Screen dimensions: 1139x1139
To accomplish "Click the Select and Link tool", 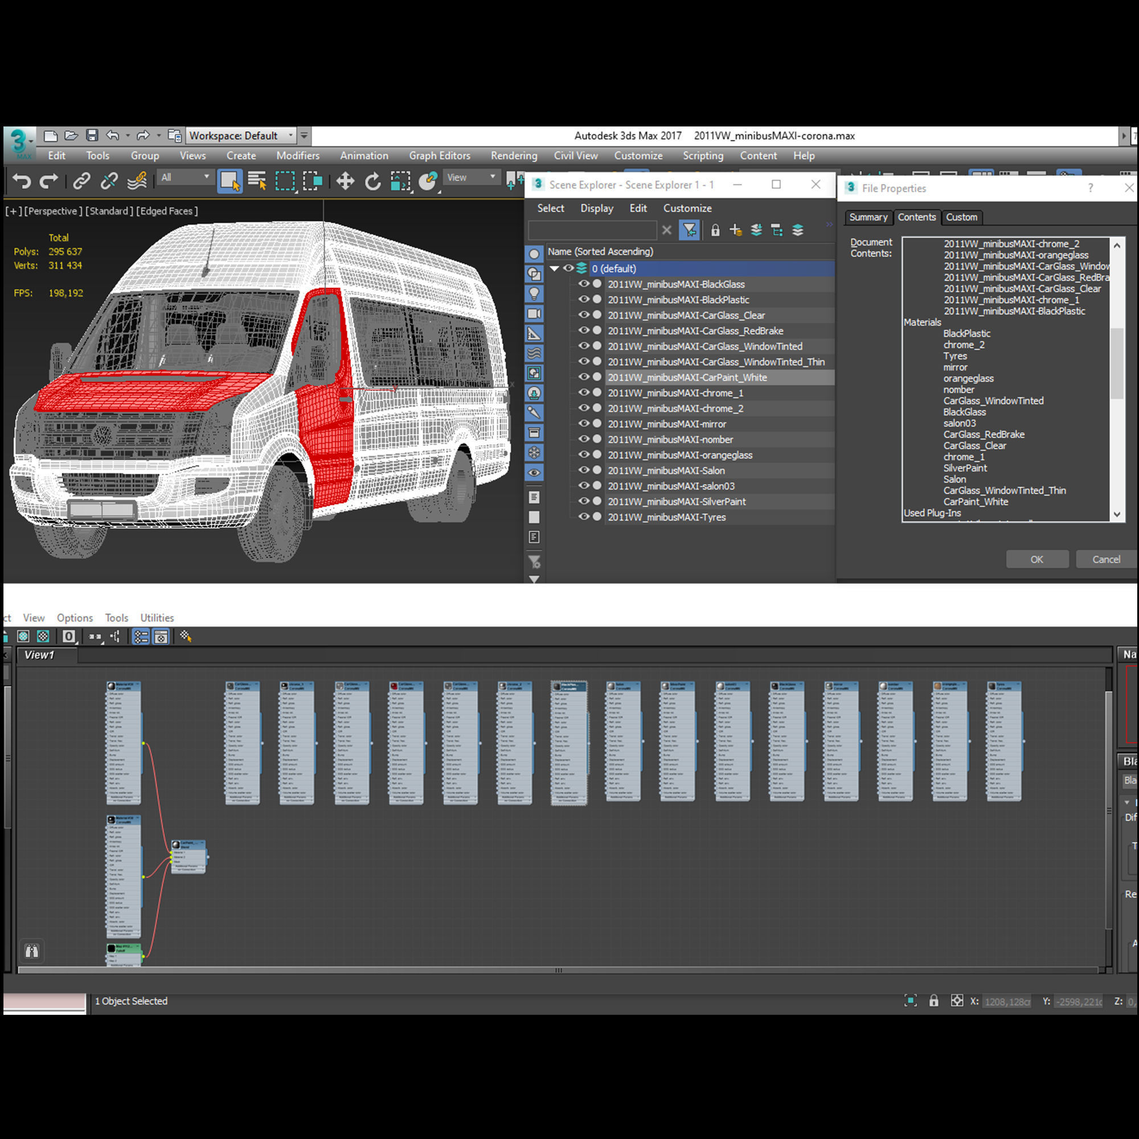I will [x=81, y=181].
